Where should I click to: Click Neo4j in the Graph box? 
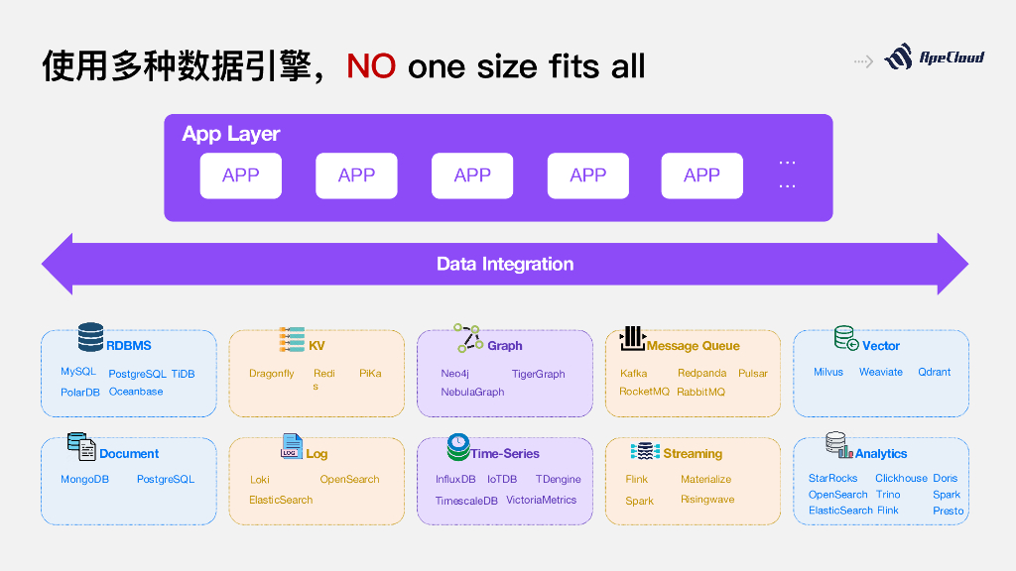pos(454,374)
